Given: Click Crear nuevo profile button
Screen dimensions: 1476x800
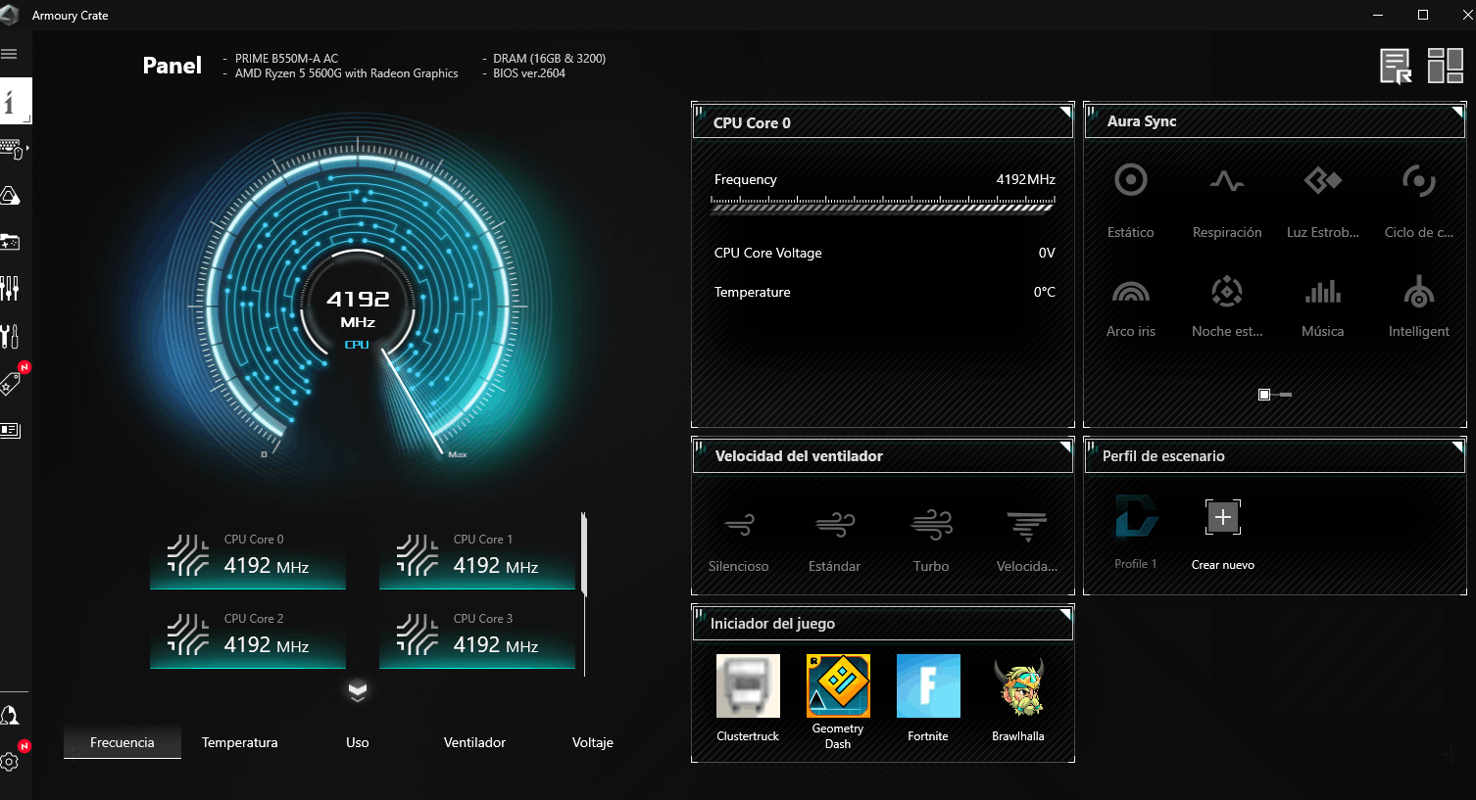Looking at the screenshot, I should pos(1223,534).
